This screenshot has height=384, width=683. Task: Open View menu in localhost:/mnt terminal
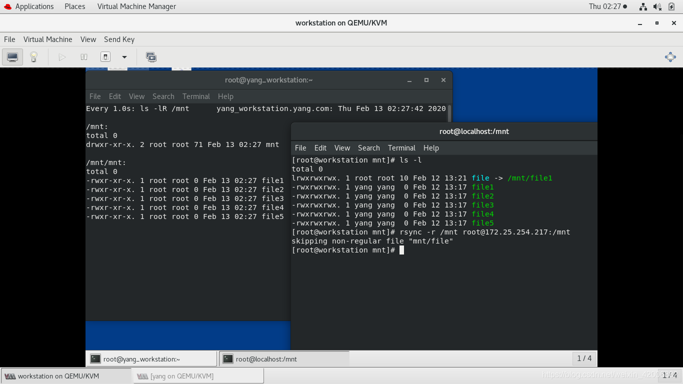(342, 148)
